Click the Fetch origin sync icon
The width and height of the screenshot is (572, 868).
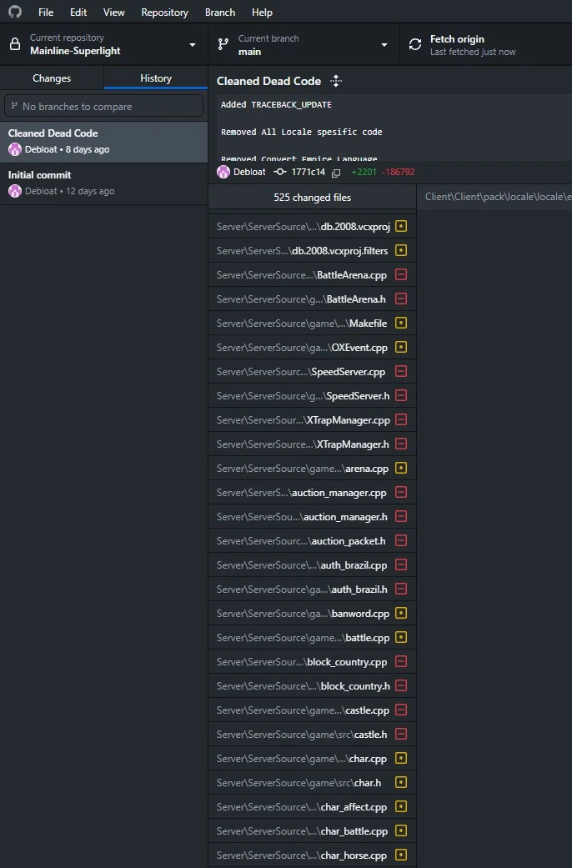(415, 45)
